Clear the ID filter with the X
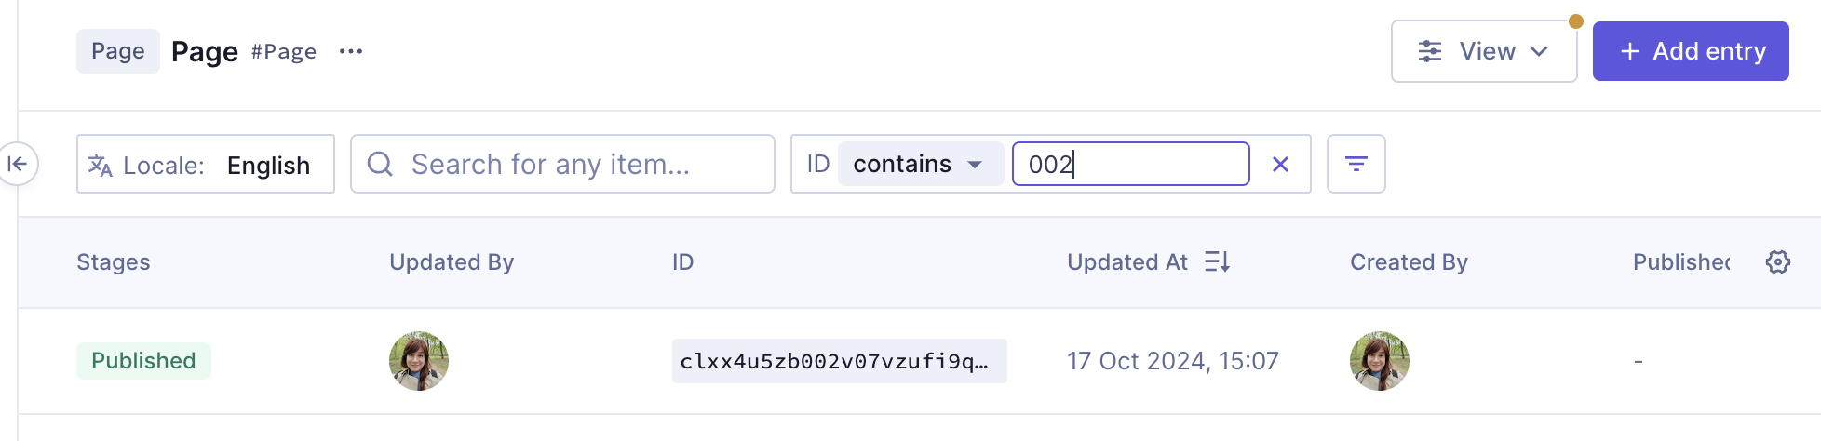Image resolution: width=1821 pixels, height=441 pixels. [1280, 165]
